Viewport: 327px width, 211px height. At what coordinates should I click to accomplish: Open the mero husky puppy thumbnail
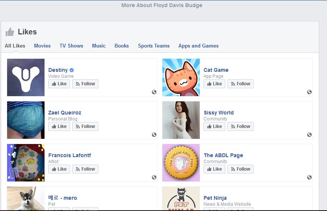(x=26, y=198)
